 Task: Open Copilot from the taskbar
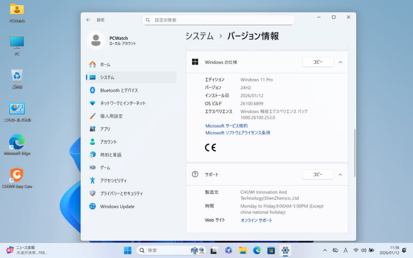pyautogui.click(x=228, y=250)
